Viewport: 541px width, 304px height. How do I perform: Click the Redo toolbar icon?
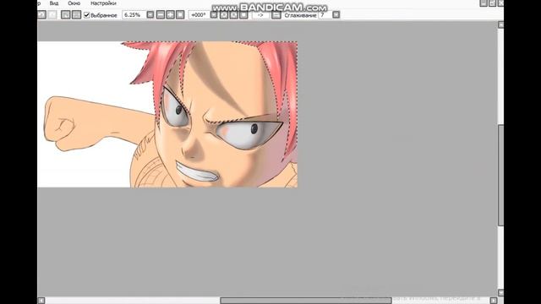click(x=52, y=14)
